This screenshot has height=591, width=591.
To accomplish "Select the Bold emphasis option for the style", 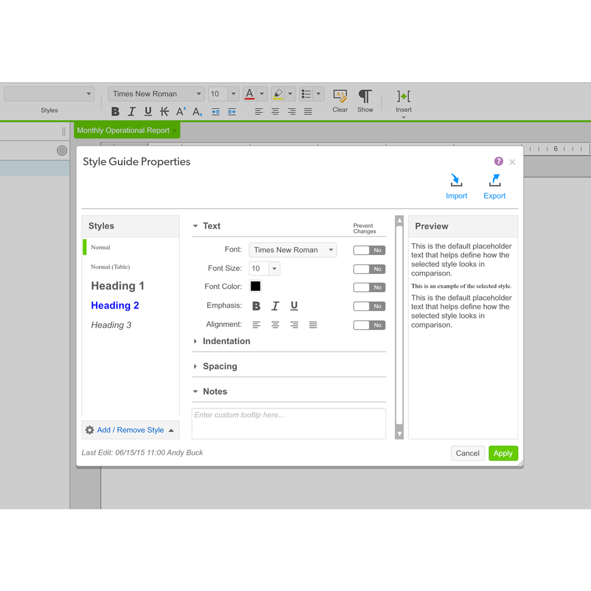I will click(256, 306).
